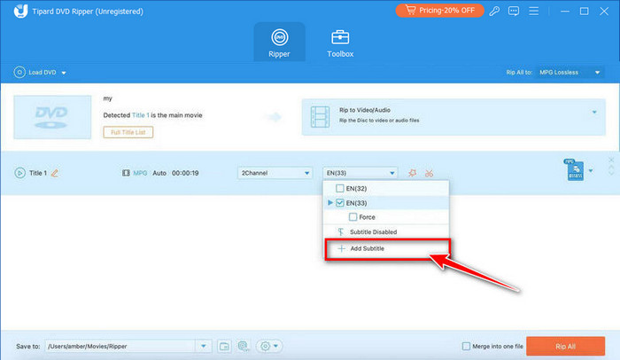
Task: Expand the Rip to Video/Audio mode dropdown
Action: pos(594,113)
